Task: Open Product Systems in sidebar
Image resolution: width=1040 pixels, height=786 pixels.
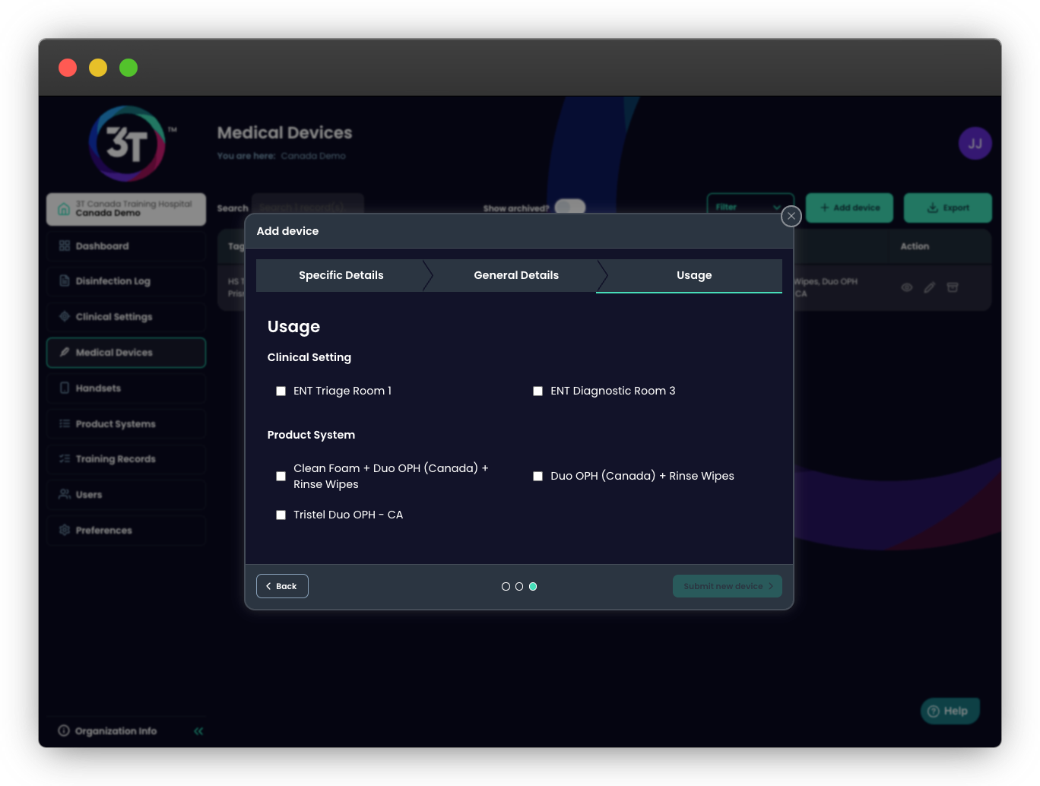Action: pos(126,424)
